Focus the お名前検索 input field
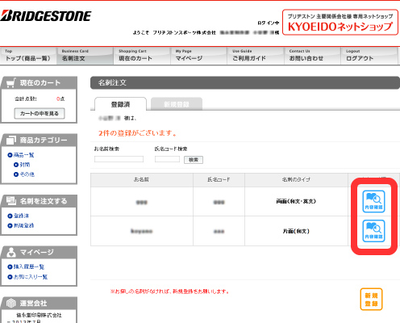The image size is (400, 323). 119,159
